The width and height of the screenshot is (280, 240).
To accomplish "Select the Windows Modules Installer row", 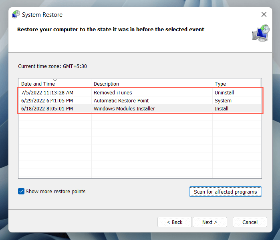I will tap(124, 109).
